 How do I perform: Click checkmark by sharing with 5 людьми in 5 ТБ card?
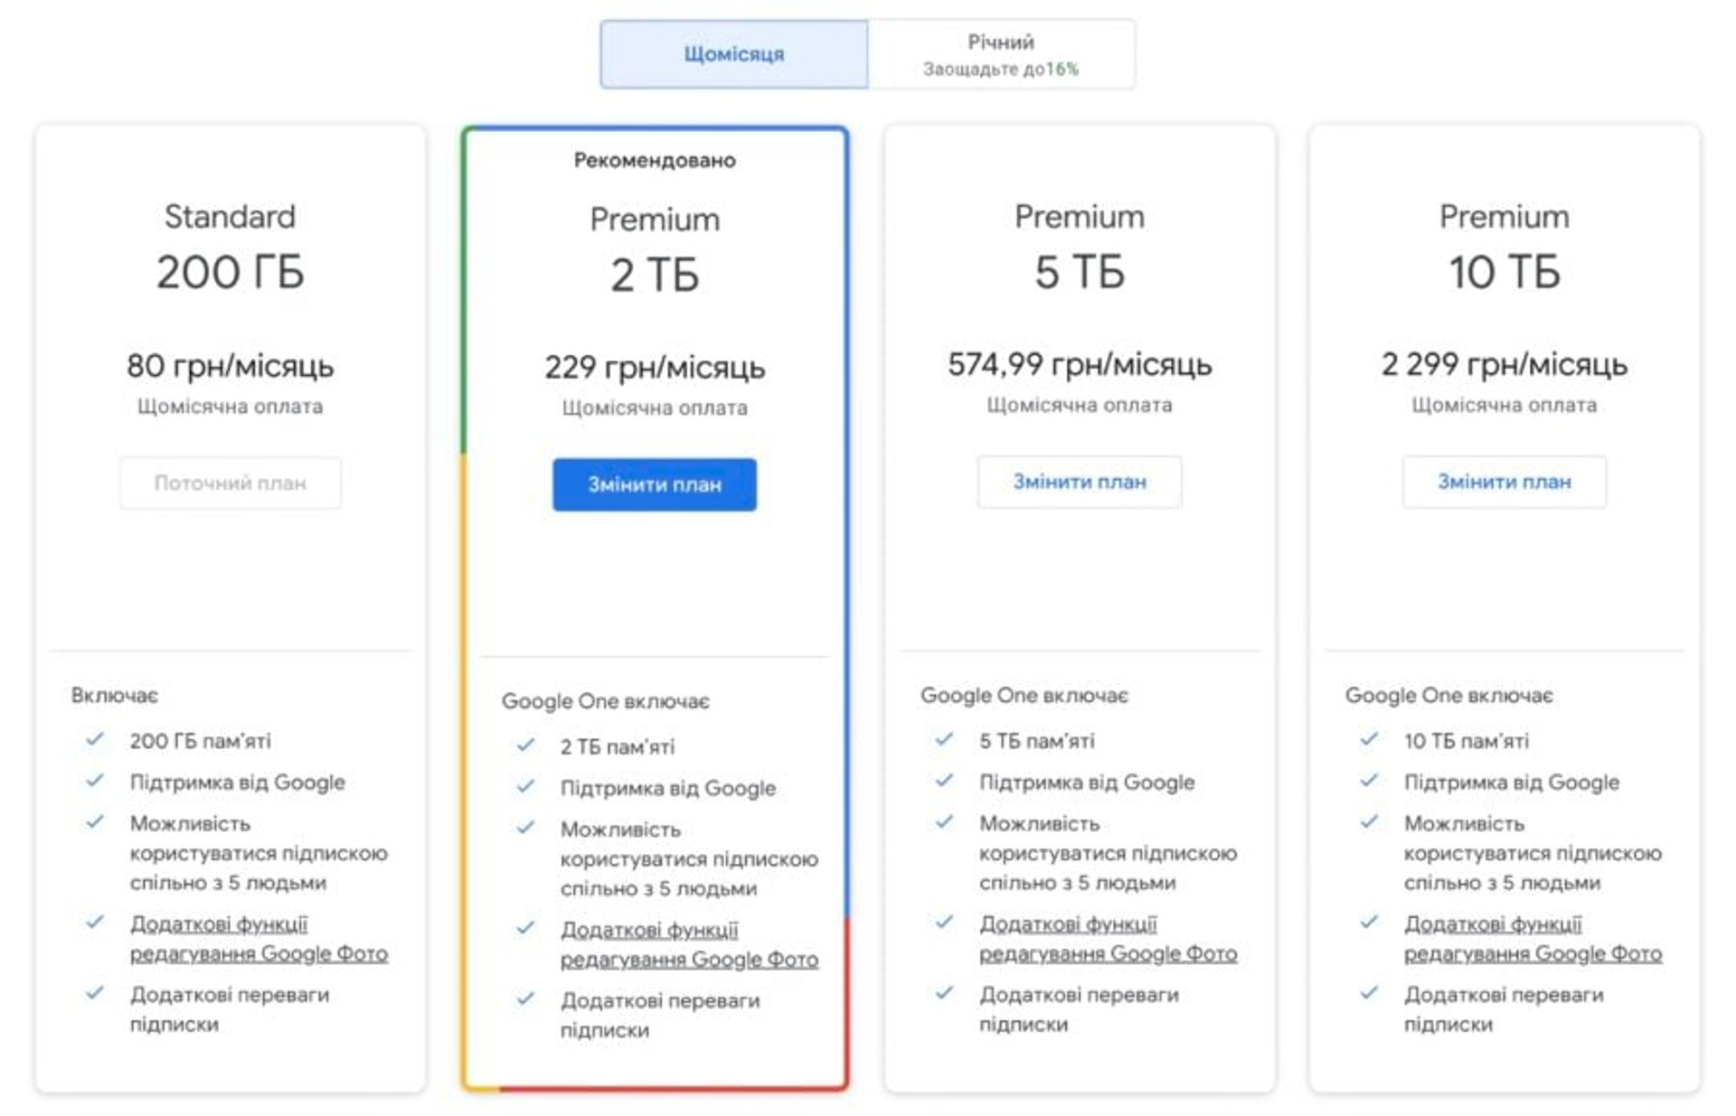[945, 821]
